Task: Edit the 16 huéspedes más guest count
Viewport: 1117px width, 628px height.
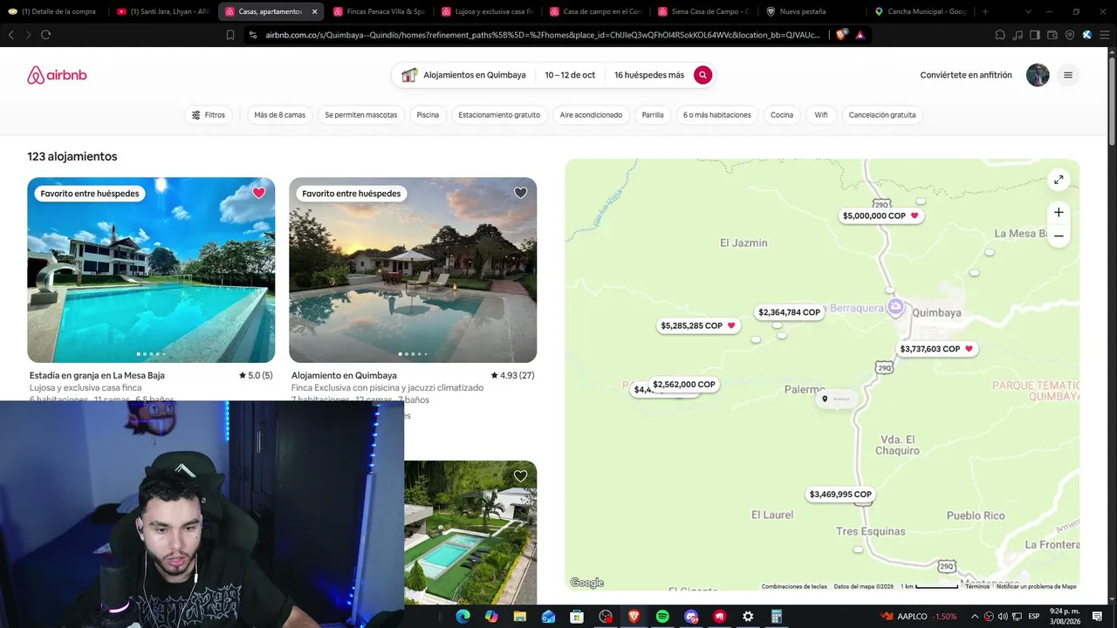Action: pyautogui.click(x=649, y=75)
